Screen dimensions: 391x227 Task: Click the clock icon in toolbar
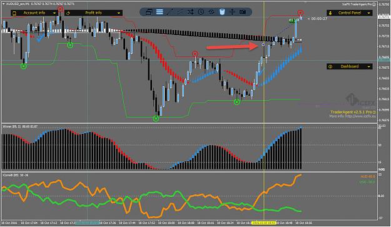pos(201,12)
